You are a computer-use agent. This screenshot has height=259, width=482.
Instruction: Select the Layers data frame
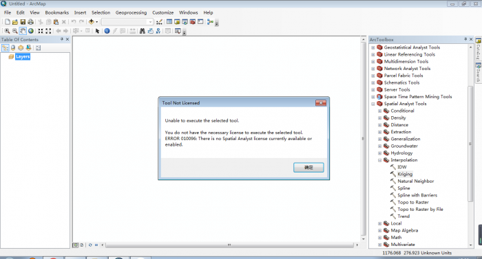coord(23,57)
